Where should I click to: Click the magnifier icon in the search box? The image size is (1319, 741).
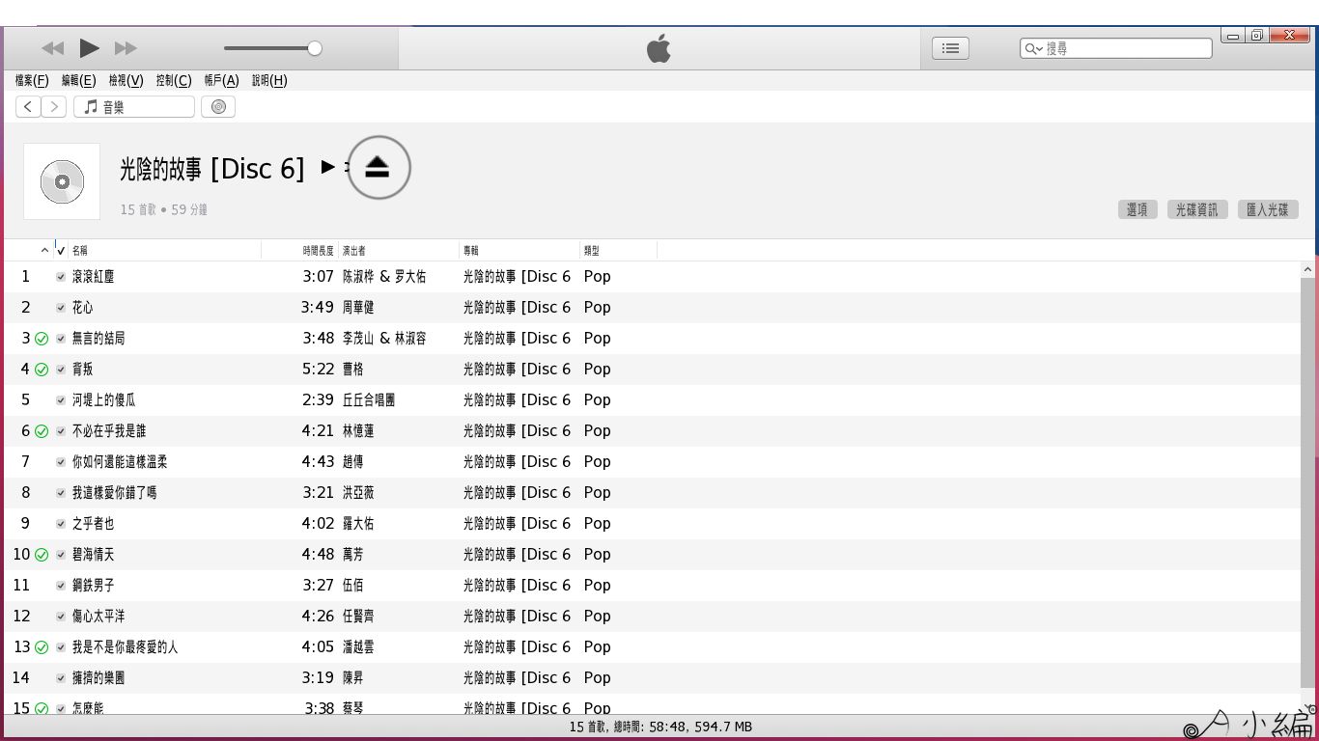[x=1033, y=48]
